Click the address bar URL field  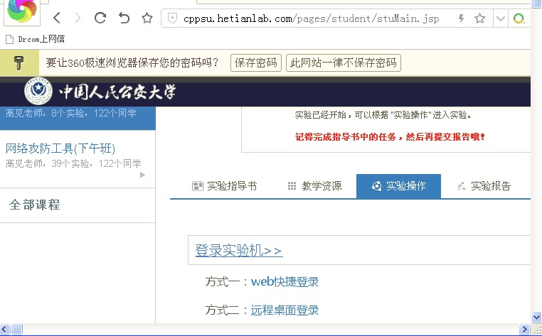tap(311, 18)
